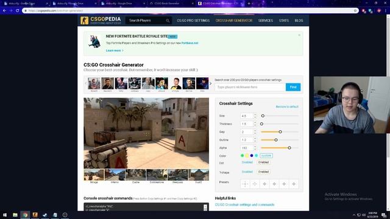Open CROSSHAIR GENERATOR nav item

[x=234, y=21]
